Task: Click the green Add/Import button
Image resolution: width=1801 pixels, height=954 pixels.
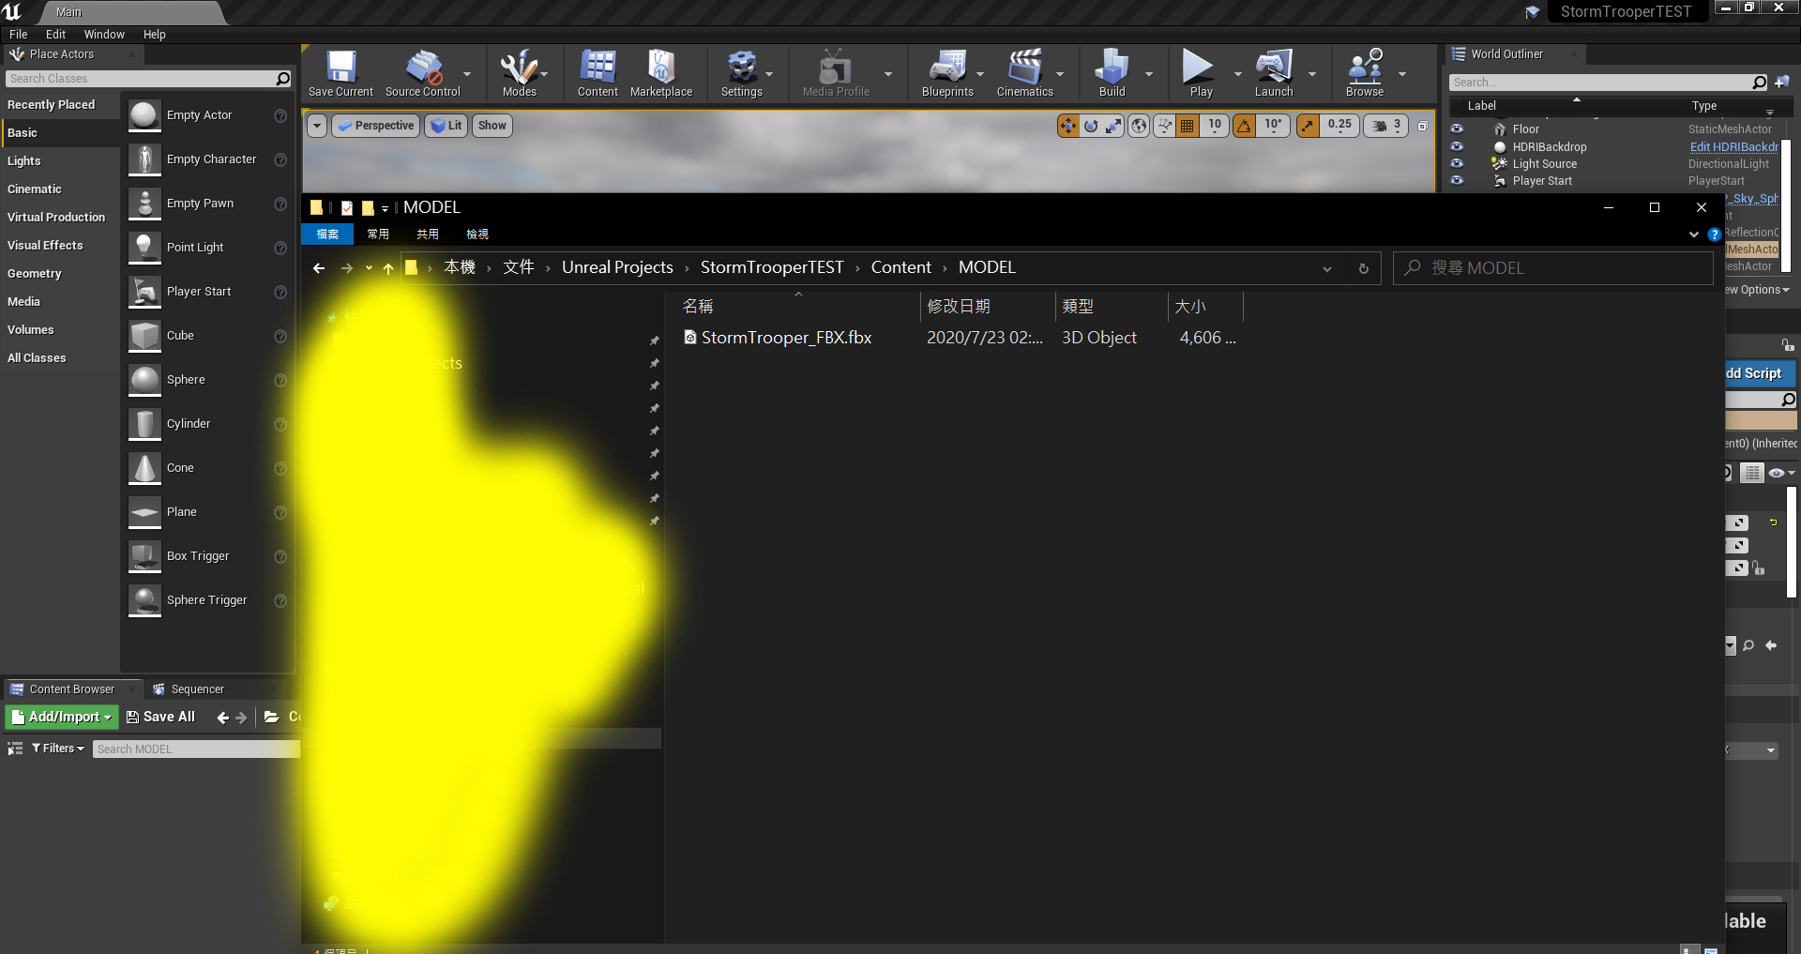Action: pos(62,718)
